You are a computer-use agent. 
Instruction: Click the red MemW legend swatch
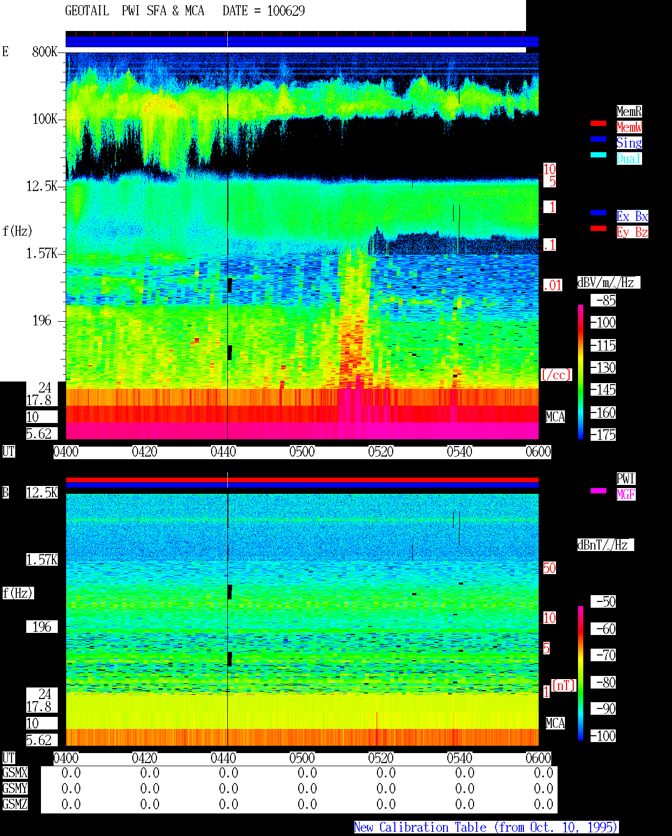point(598,124)
